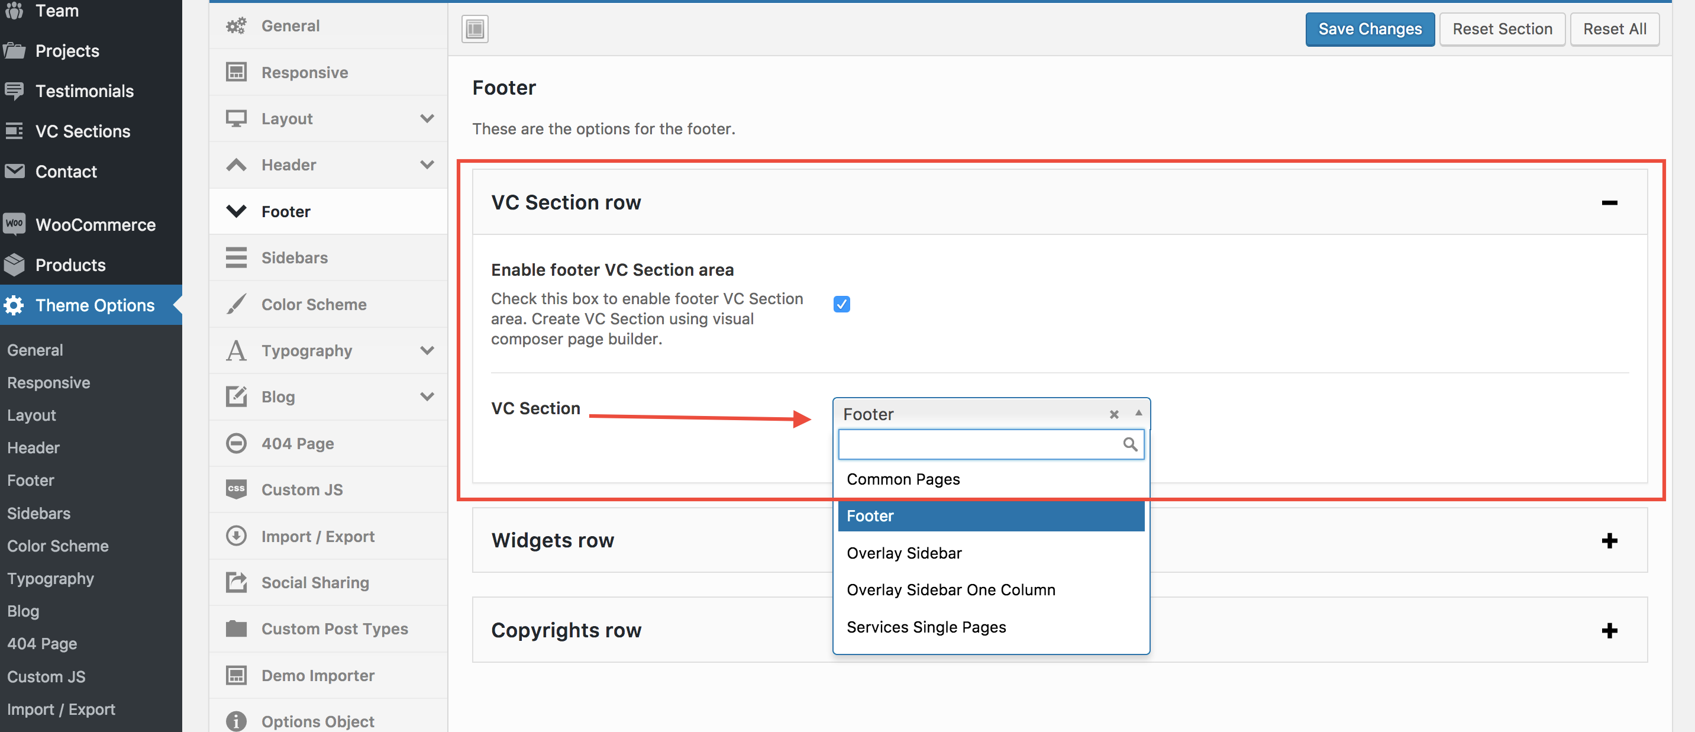Expand the Header submenu chevron

point(427,165)
